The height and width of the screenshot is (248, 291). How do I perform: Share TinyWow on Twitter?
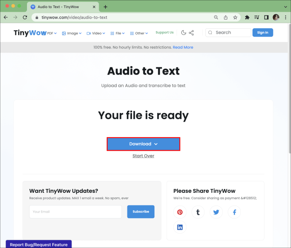click(x=216, y=212)
